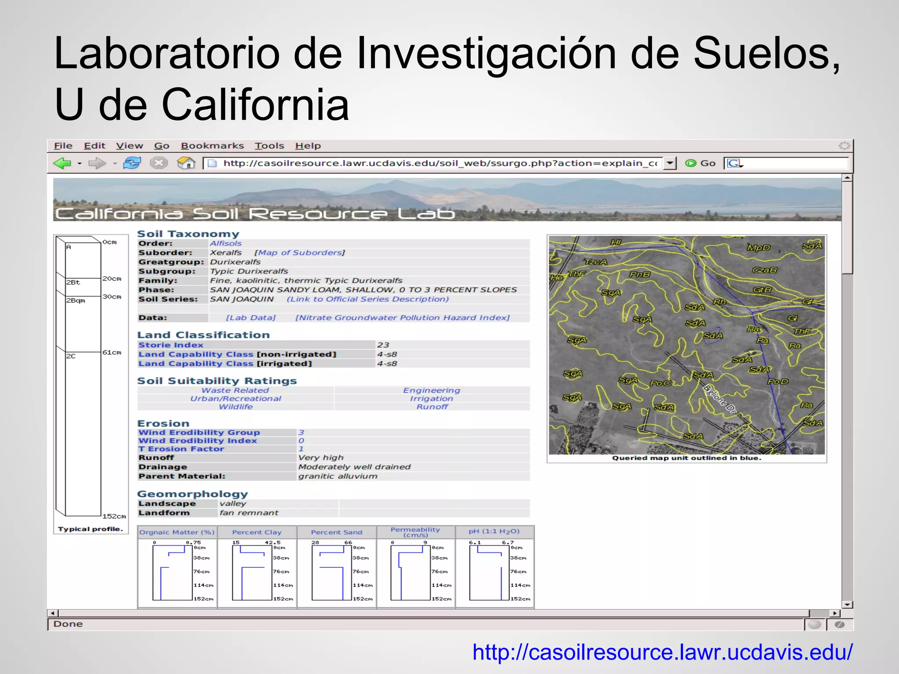Viewport: 899px width, 674px height.
Task: Open the Lab Data link
Action: (x=251, y=318)
